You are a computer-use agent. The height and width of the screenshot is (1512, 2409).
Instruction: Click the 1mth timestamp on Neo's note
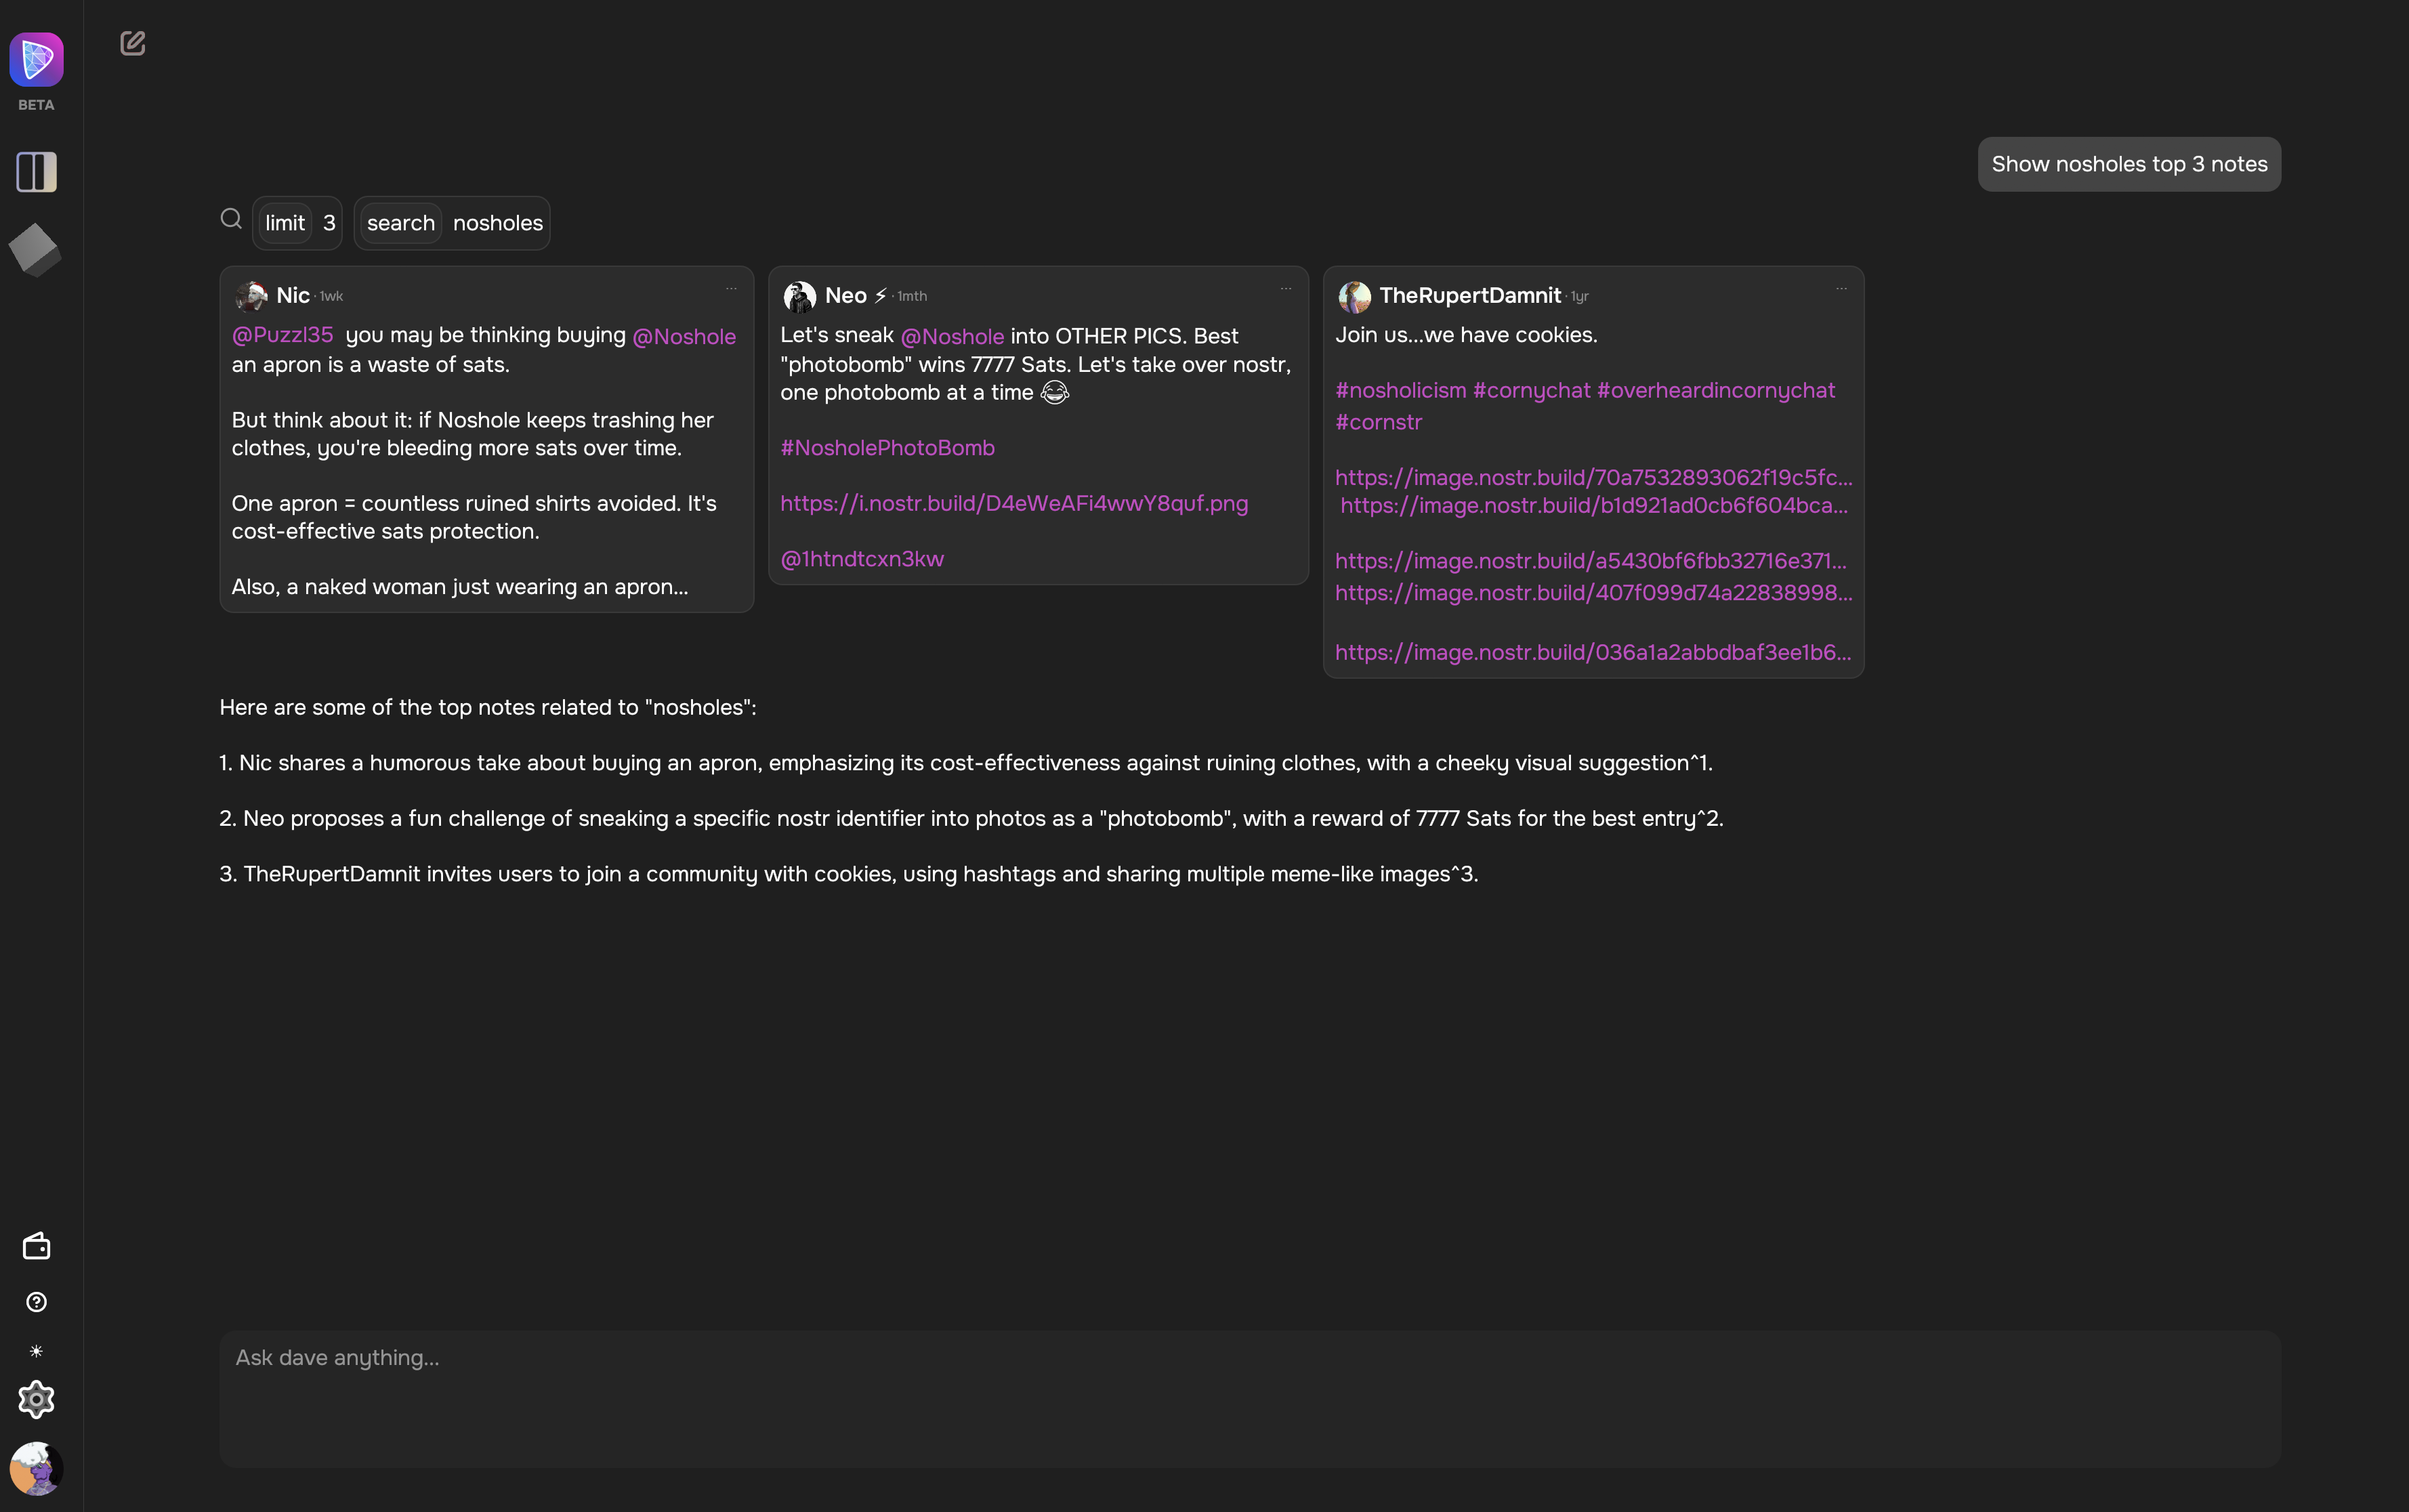912,296
